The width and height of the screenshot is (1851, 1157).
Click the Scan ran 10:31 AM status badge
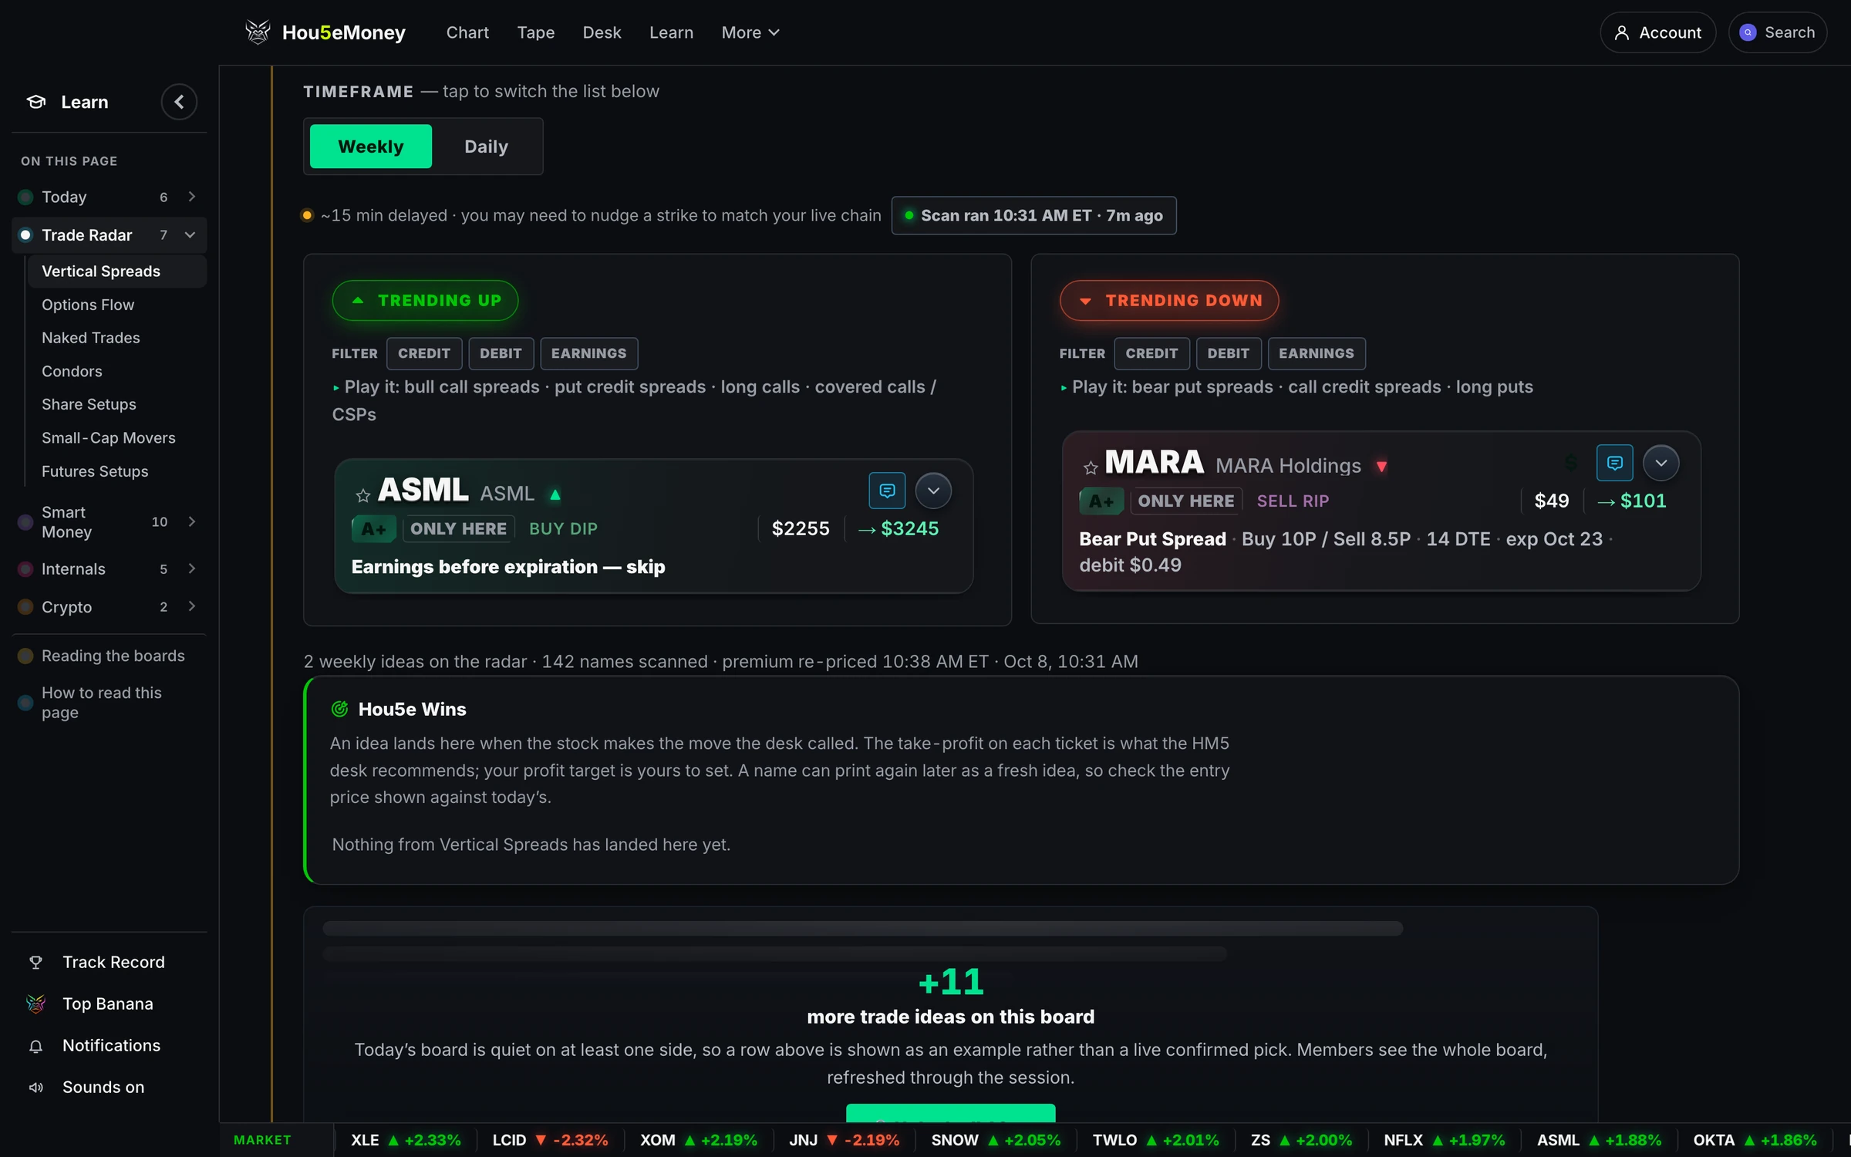coord(1033,215)
